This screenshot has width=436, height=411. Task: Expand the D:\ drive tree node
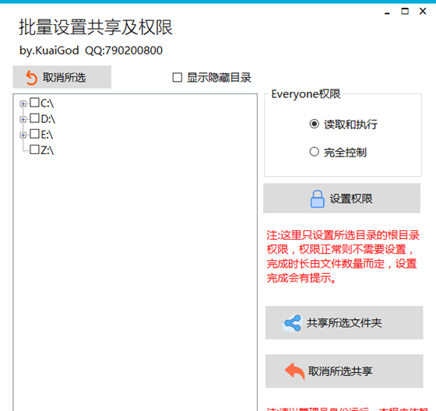[x=23, y=119]
